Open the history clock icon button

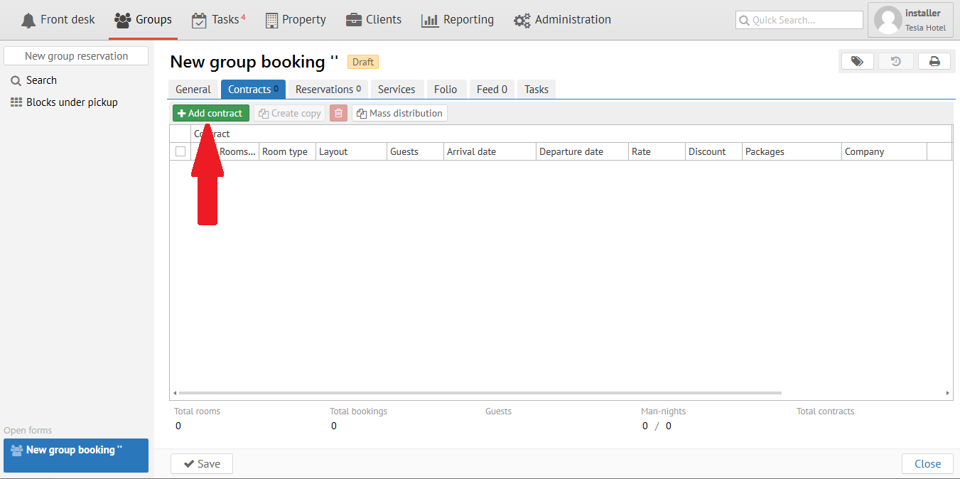(x=895, y=62)
